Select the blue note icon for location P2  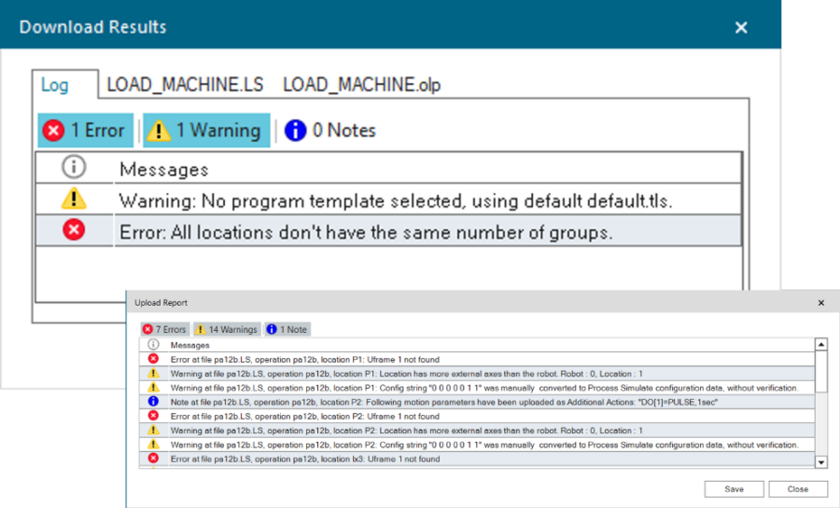pos(154,402)
